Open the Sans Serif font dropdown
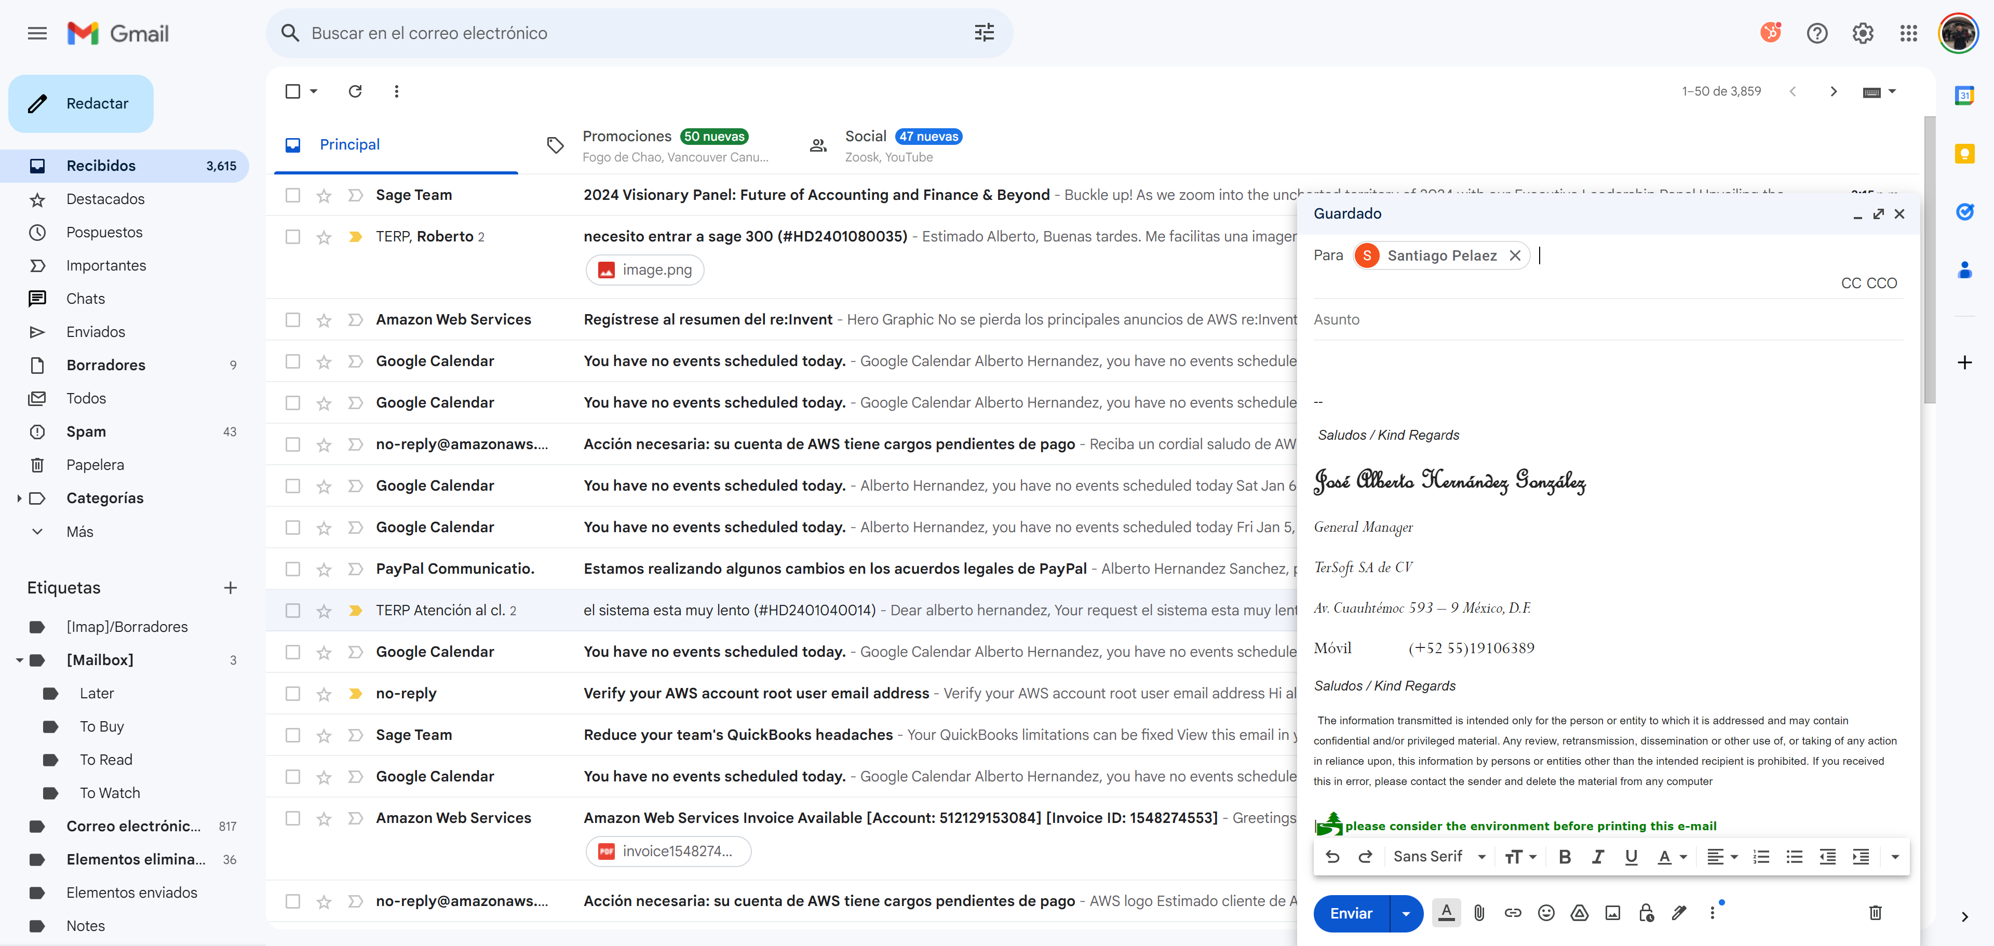1994x946 pixels. click(x=1439, y=856)
